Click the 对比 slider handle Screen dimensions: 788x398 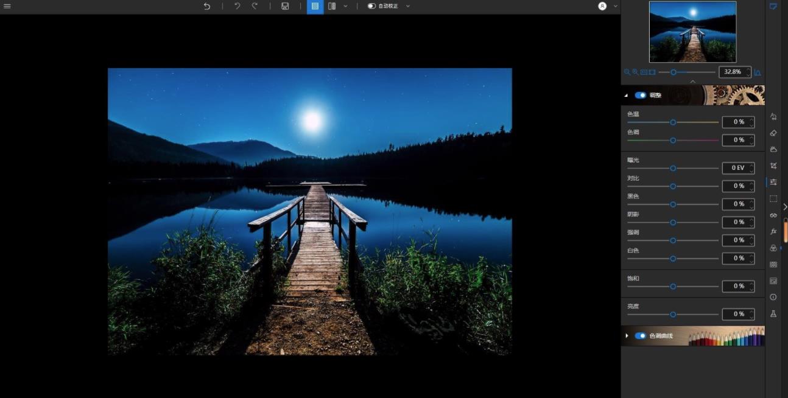tap(673, 186)
